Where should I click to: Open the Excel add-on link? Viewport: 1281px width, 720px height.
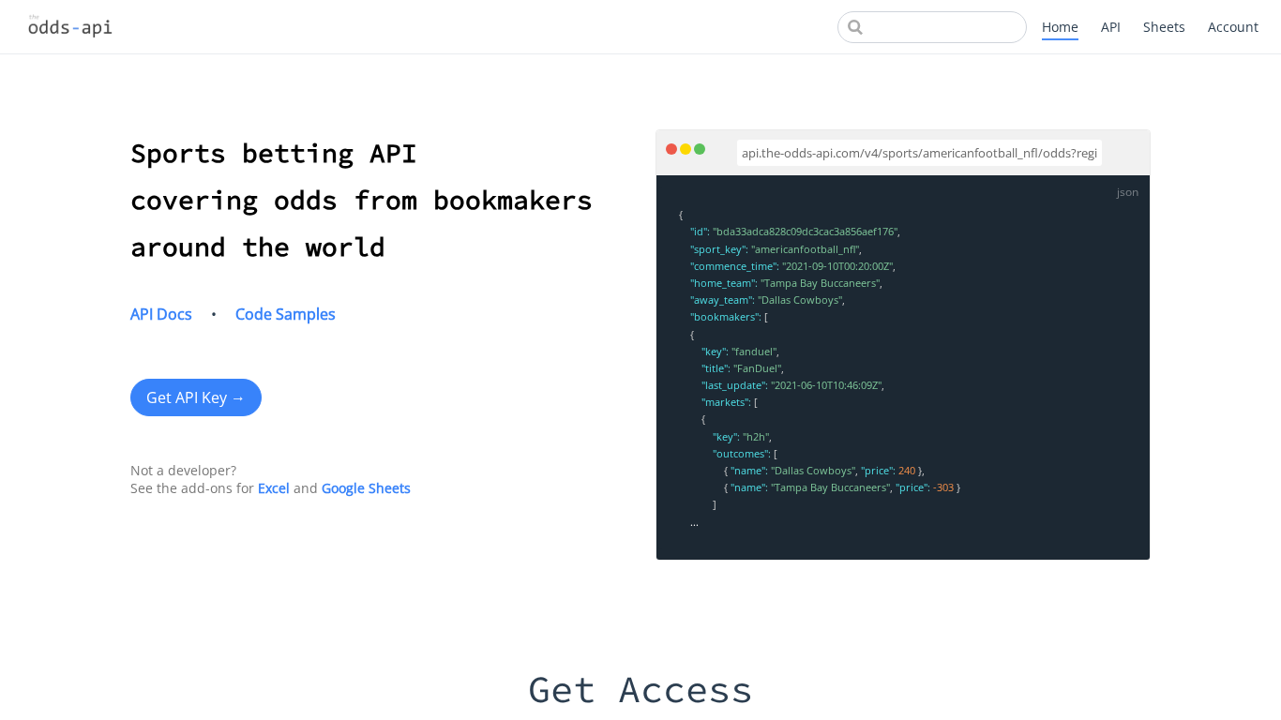tap(273, 487)
